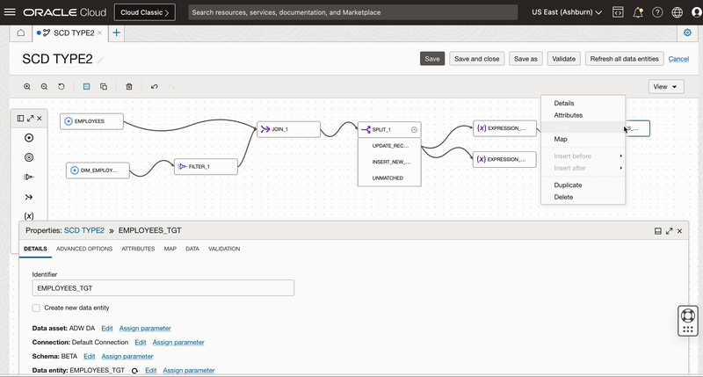Image resolution: width=703 pixels, height=377 pixels.
Task: Dock the operators palette panel
Action: [20, 119]
